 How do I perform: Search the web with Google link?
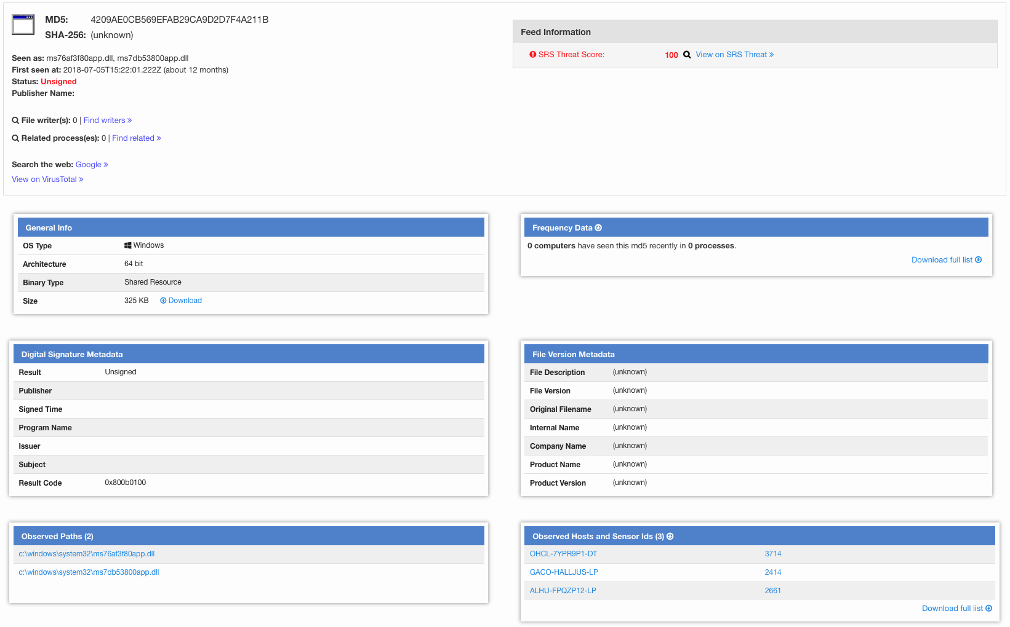click(92, 165)
